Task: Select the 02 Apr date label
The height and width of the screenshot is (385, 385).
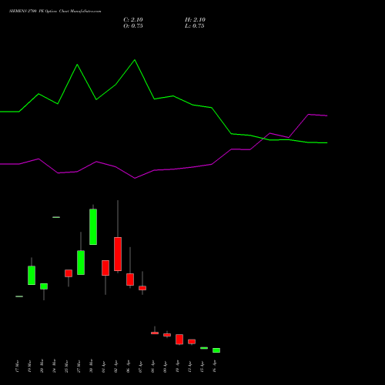Action: (115, 366)
